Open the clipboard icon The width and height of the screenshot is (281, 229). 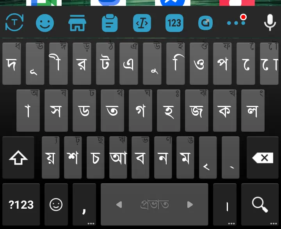[110, 23]
